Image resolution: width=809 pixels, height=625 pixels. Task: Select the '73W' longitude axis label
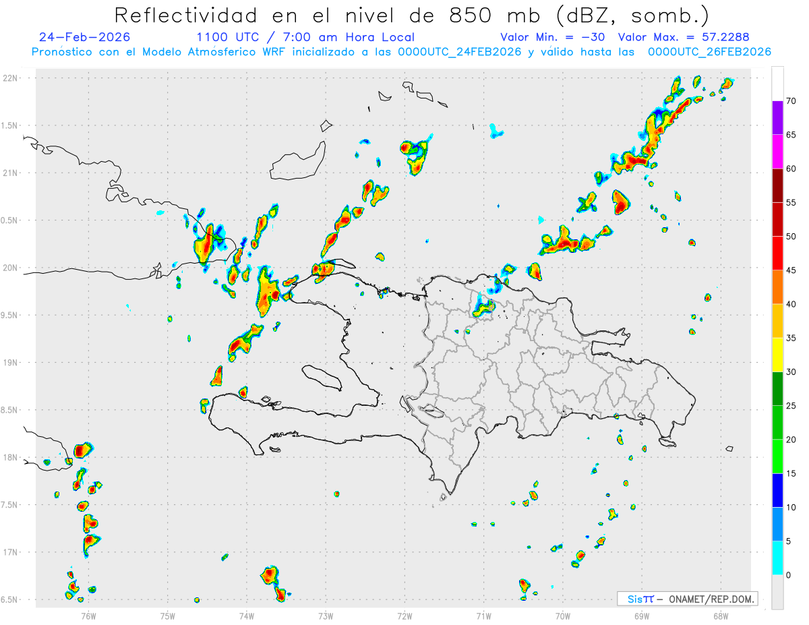326,616
